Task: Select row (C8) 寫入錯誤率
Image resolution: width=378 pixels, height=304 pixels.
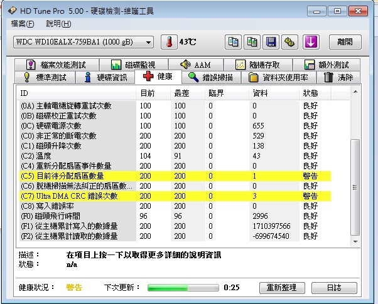Action: pos(175,206)
